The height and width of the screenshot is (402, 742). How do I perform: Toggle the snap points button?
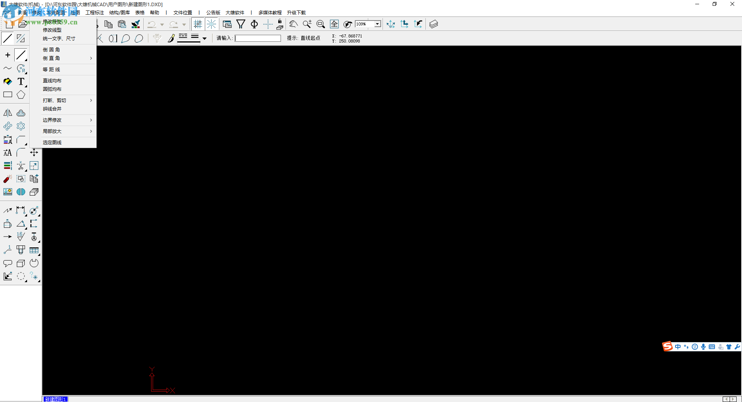[211, 24]
